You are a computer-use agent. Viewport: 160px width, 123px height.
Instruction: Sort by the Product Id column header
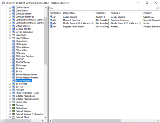[x=126, y=13]
